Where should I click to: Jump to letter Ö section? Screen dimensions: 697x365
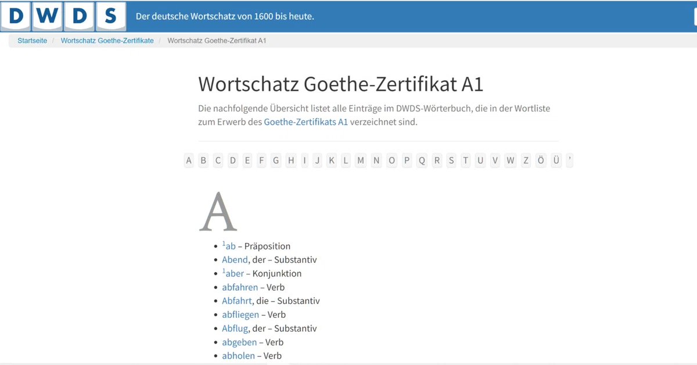tap(541, 160)
